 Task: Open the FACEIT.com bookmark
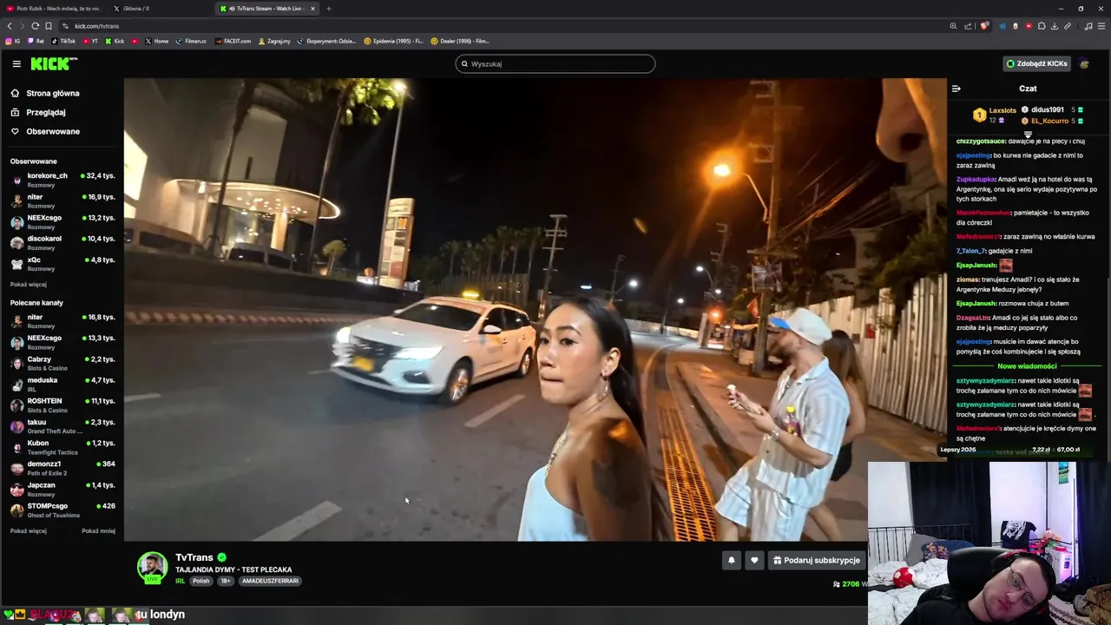232,41
